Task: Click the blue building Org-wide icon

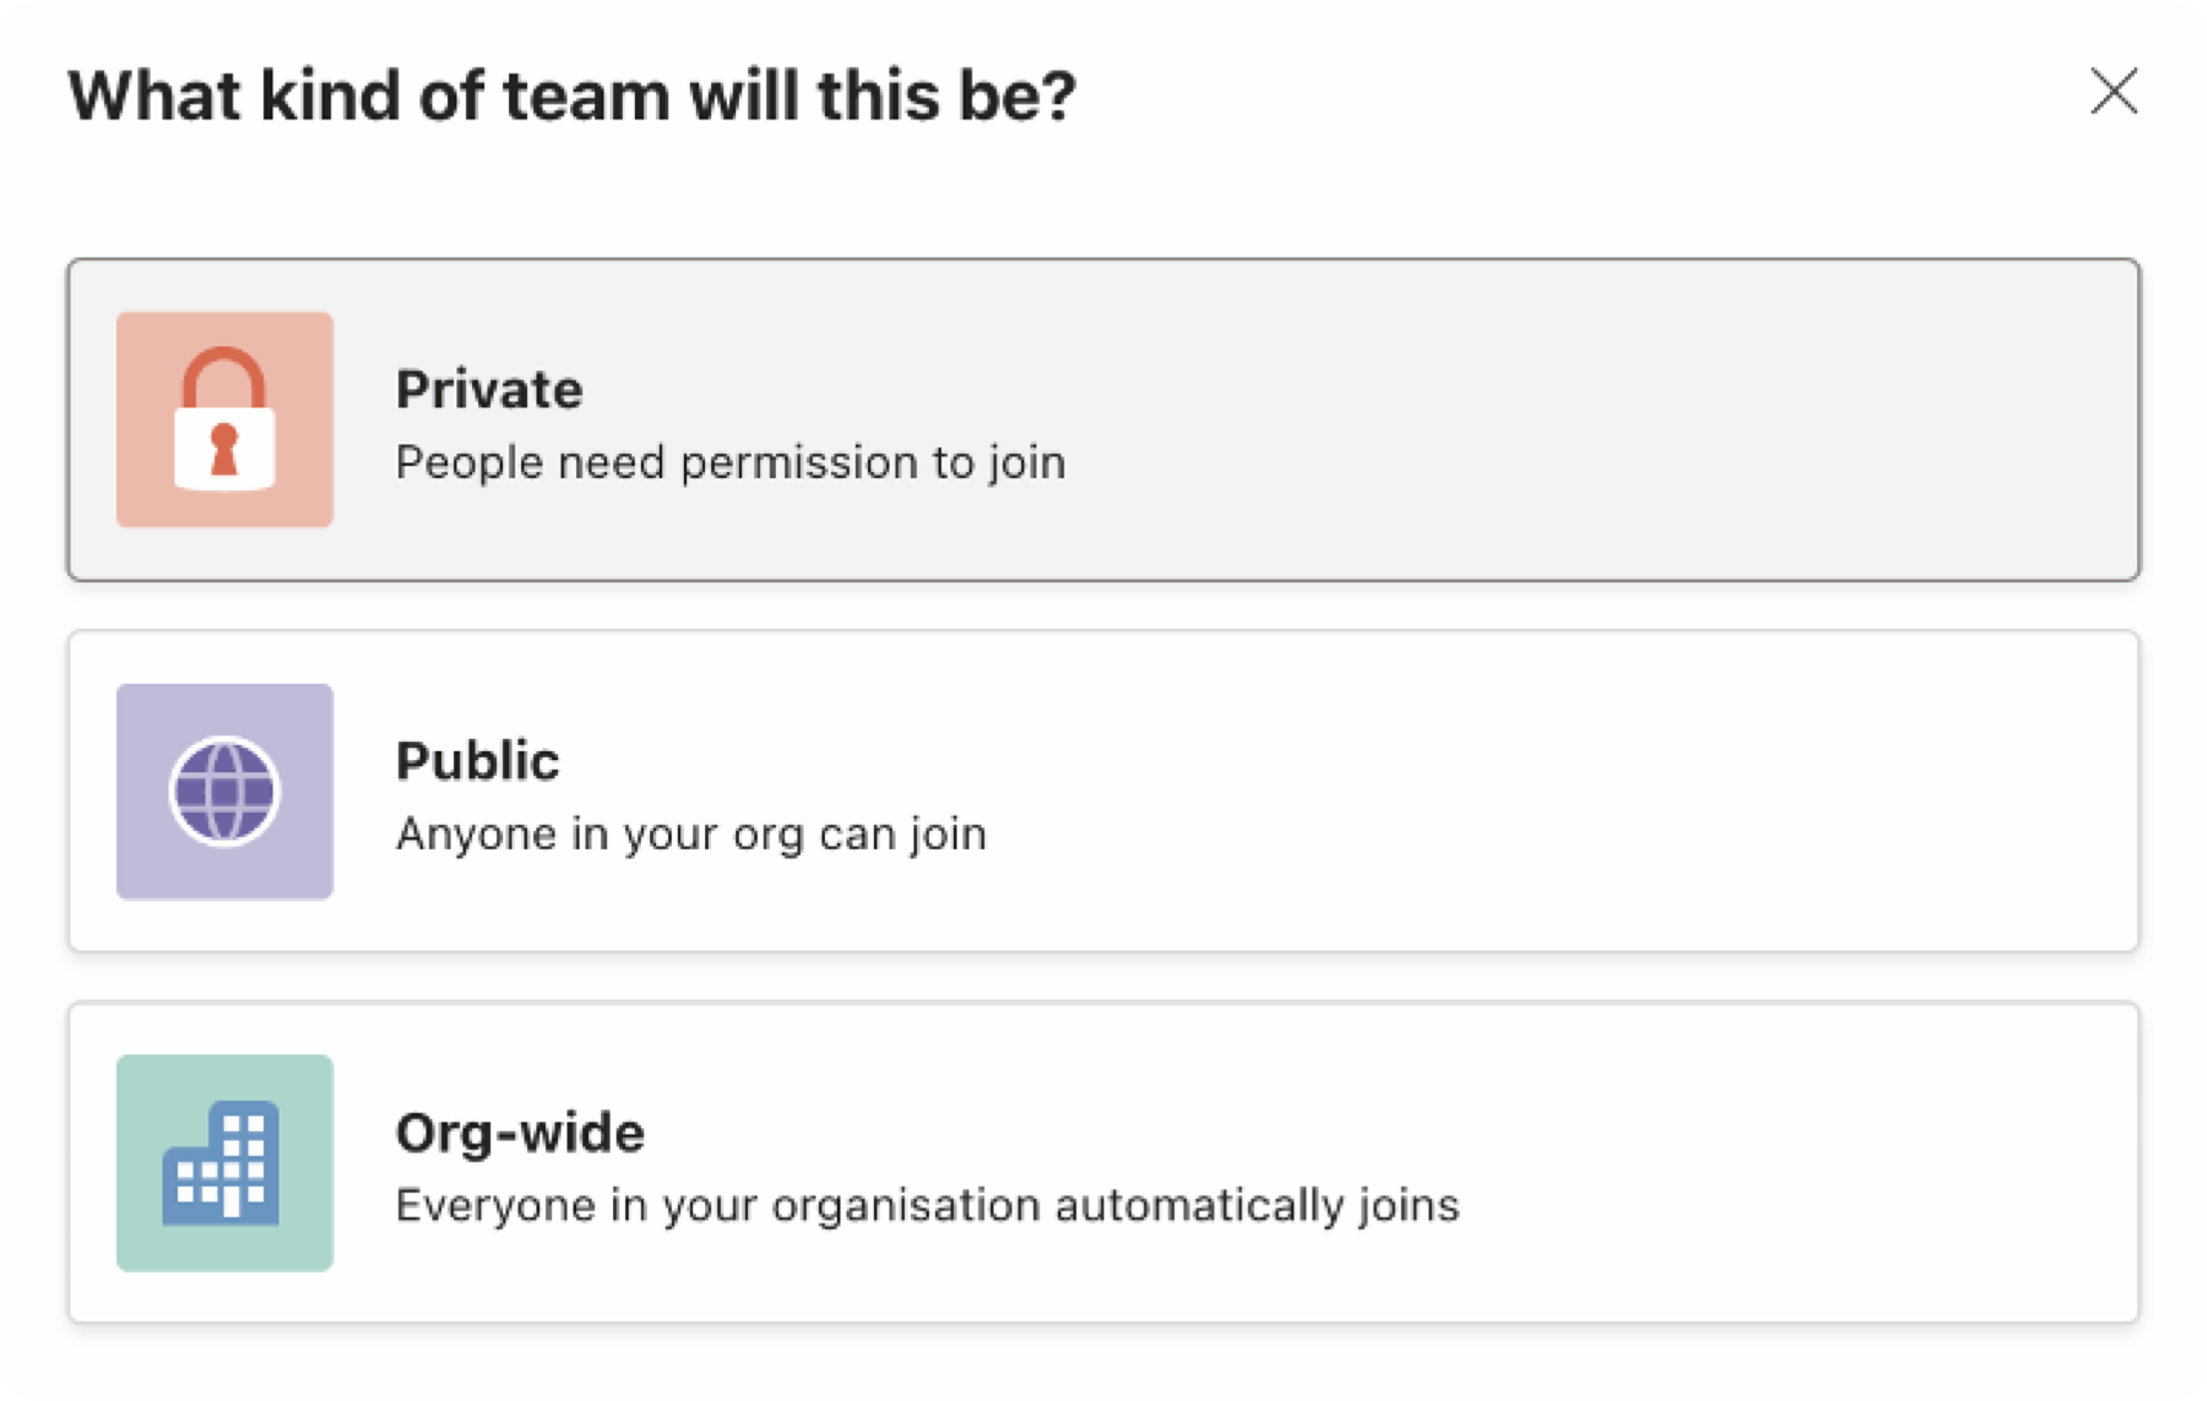Action: click(221, 1163)
